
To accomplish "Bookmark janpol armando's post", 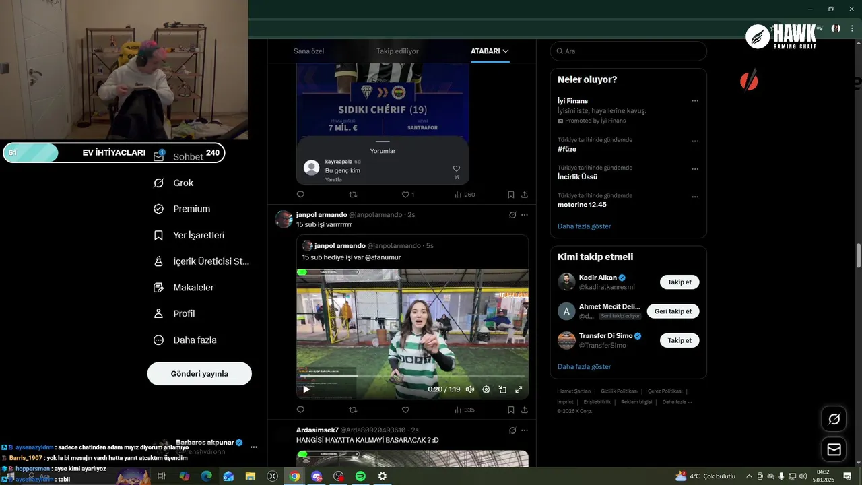I will pos(511,410).
